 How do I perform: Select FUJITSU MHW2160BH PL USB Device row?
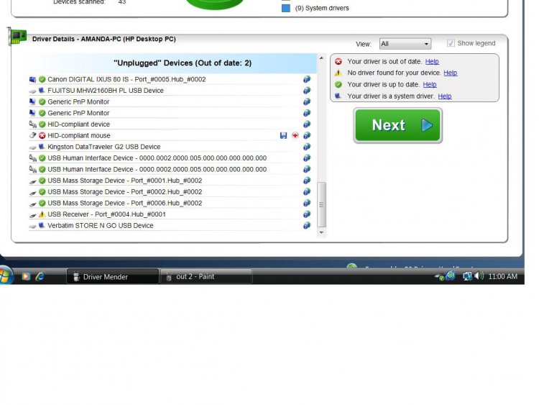[x=170, y=91]
